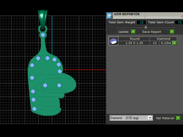
Task: Click the gem quantity cell showing 13
Action: point(154,43)
